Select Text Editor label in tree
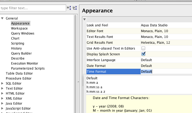This screenshot has width=192, height=113. (x=14, y=89)
